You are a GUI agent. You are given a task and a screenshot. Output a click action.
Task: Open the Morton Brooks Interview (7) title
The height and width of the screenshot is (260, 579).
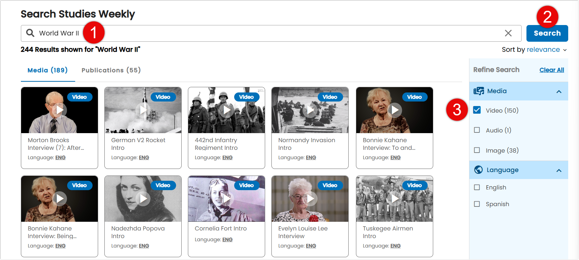(56, 144)
